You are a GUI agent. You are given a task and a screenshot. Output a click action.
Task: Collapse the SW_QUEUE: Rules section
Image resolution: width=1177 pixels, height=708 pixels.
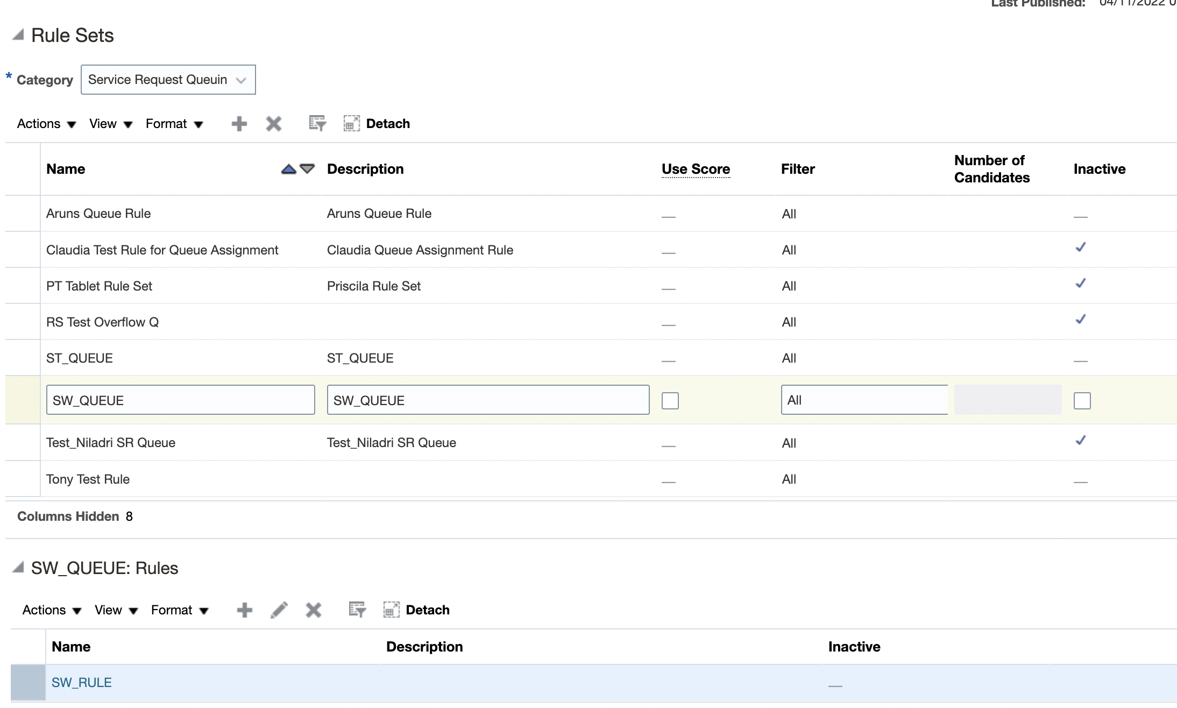pos(18,567)
